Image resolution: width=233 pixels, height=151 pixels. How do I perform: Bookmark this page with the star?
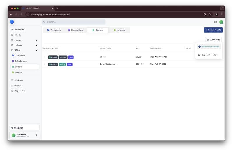coord(209,14)
